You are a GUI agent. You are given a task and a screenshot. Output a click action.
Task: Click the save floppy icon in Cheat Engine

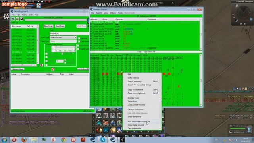(21, 19)
